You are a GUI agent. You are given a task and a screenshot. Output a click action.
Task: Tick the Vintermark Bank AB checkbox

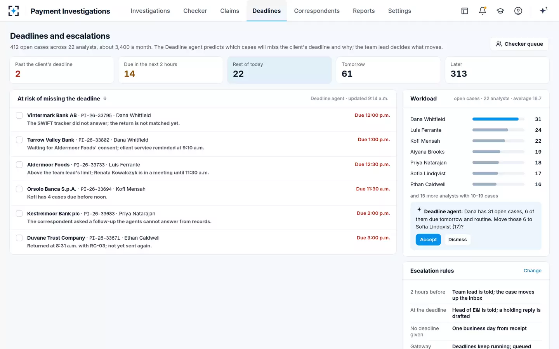tap(19, 115)
